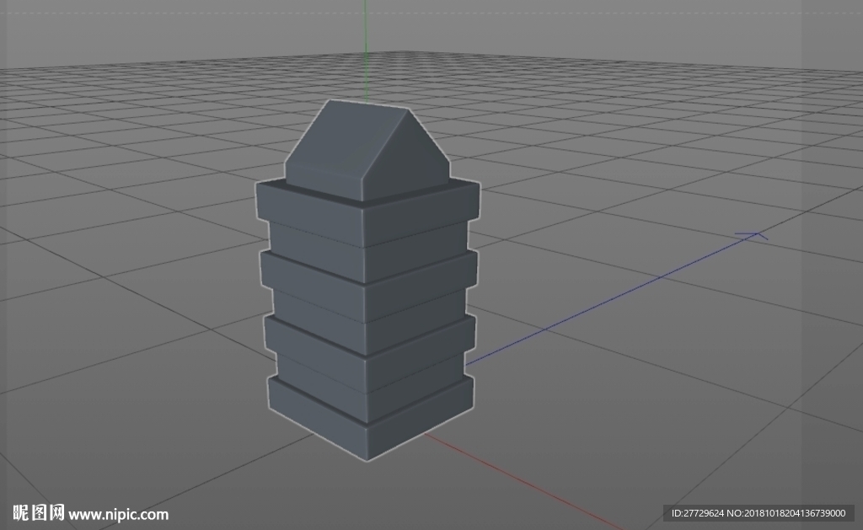Click the green Y axis line above the roof

point(365,51)
